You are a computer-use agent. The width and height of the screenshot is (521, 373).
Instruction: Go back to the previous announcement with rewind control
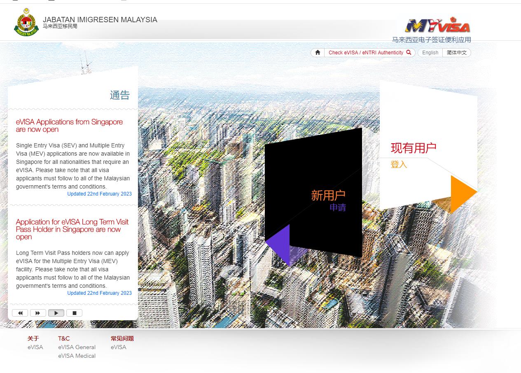point(20,313)
